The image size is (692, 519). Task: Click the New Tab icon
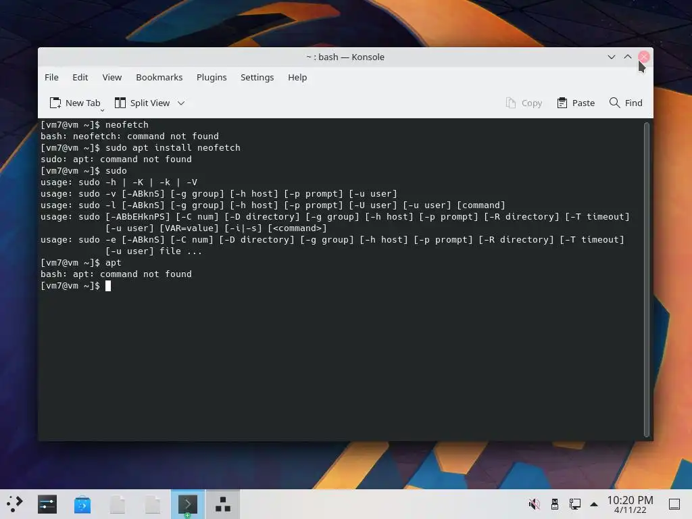(55, 103)
